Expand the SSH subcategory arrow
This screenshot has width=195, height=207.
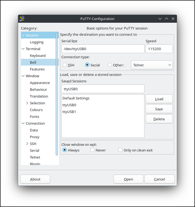click(27, 144)
